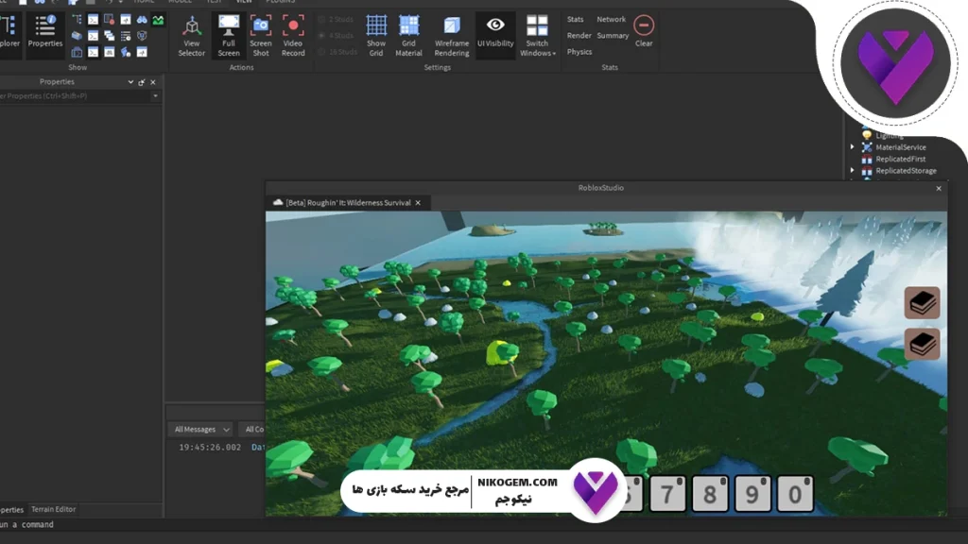Expand the ReplicatedStorage tree node
Viewport: 968px width, 544px height.
pyautogui.click(x=852, y=170)
